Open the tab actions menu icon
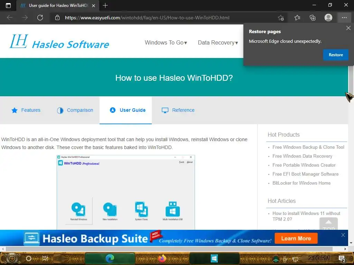354x265 pixels. coord(8,6)
